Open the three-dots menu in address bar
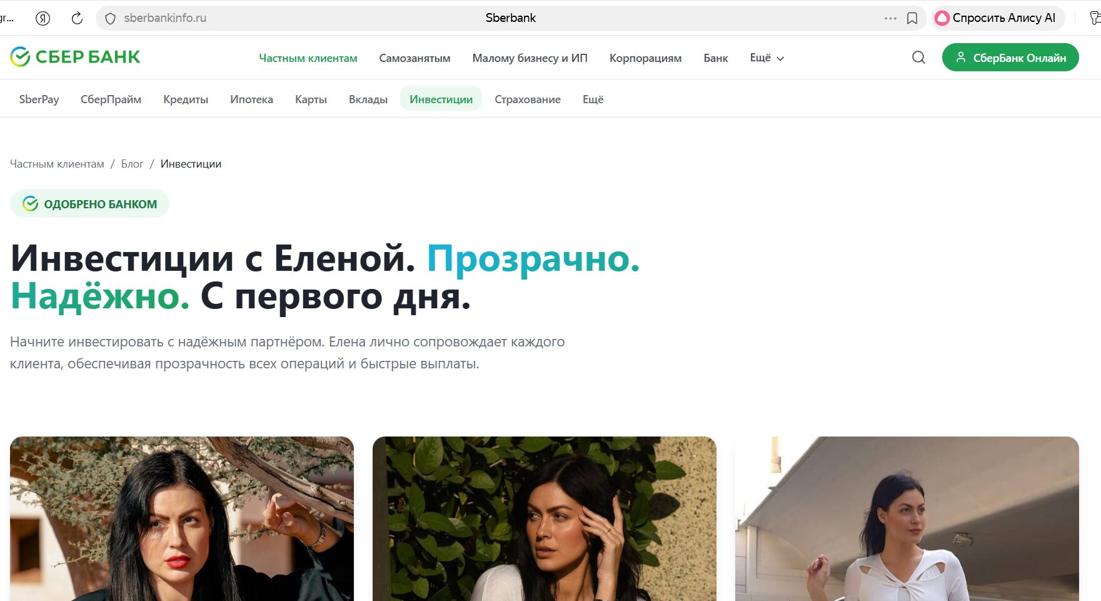The width and height of the screenshot is (1101, 601). tap(890, 18)
